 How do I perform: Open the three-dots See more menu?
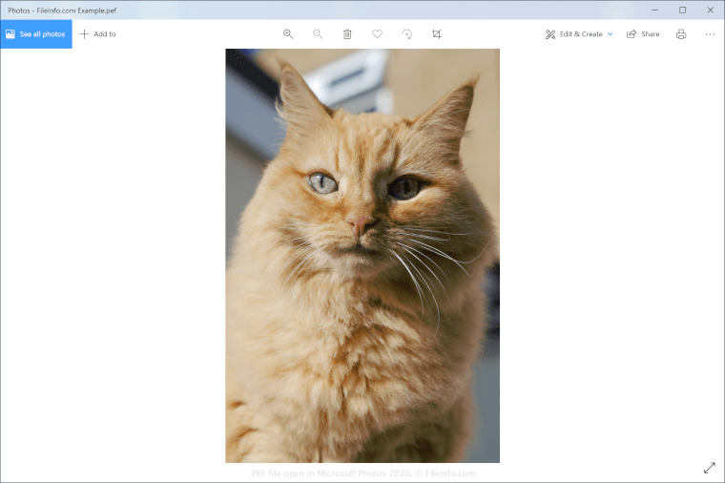coord(710,34)
